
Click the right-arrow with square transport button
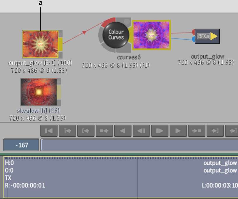pos(197,131)
